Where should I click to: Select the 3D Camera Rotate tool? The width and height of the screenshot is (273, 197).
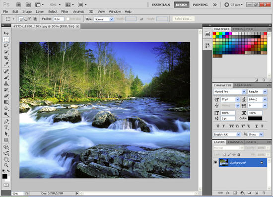pos(6,153)
